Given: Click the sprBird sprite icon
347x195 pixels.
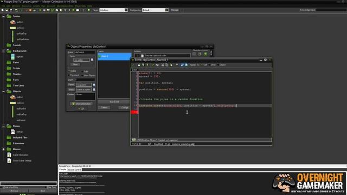Looking at the screenshot, I should (13, 22).
